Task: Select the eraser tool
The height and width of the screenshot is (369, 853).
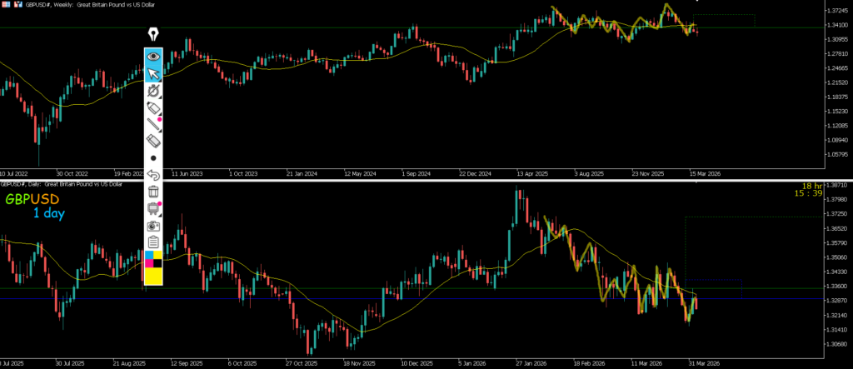Action: pos(153,141)
